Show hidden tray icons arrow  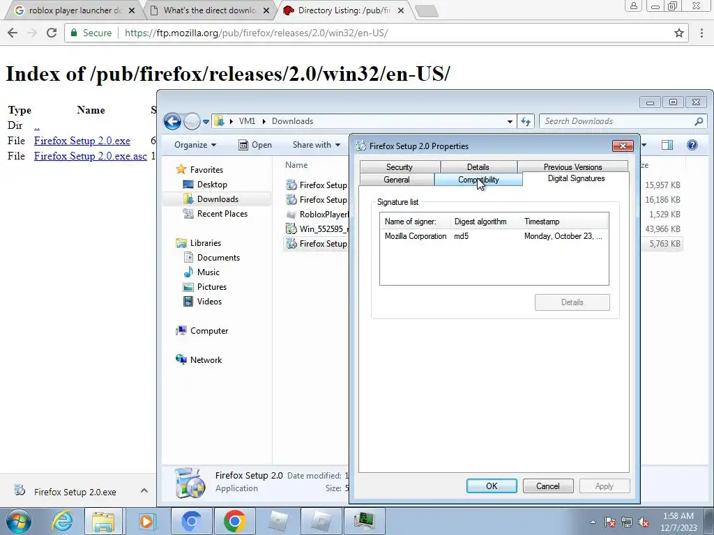tap(593, 522)
